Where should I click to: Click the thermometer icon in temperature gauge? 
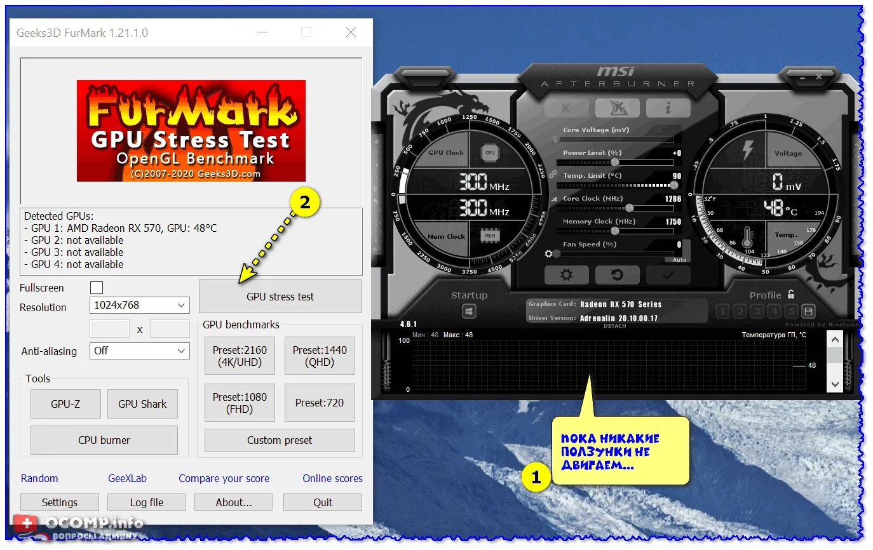coord(748,237)
